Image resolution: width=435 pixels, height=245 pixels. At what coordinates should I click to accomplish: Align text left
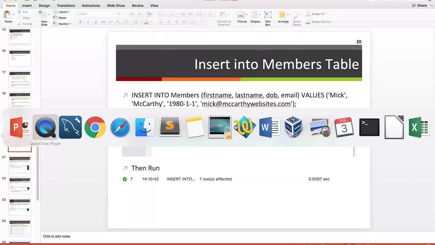tap(161, 22)
